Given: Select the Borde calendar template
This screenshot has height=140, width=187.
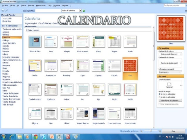Looking at the screenshot, I should point(130,42).
